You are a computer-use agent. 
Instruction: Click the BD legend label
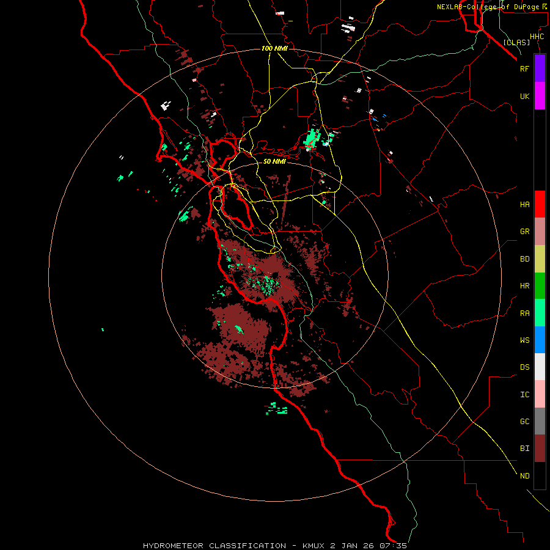(524, 259)
